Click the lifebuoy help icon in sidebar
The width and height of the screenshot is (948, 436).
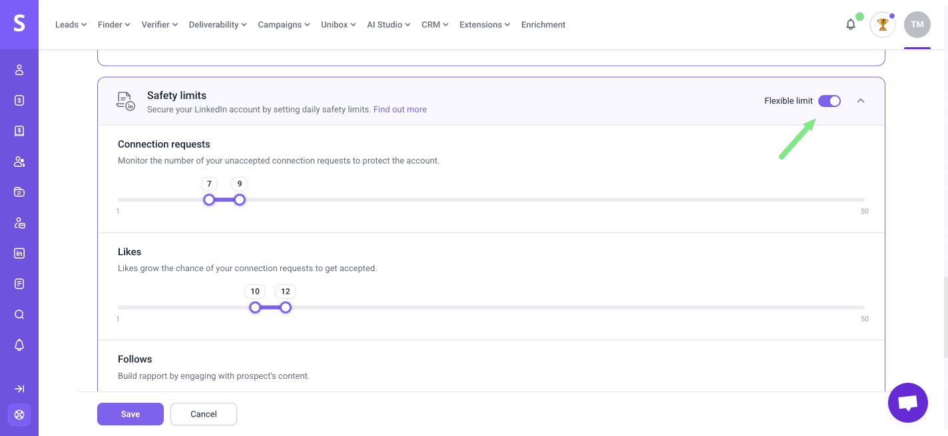tap(19, 415)
